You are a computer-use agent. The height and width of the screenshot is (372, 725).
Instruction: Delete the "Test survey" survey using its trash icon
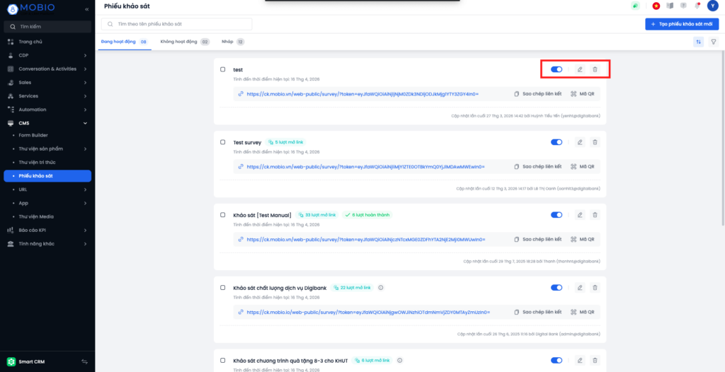(595, 142)
